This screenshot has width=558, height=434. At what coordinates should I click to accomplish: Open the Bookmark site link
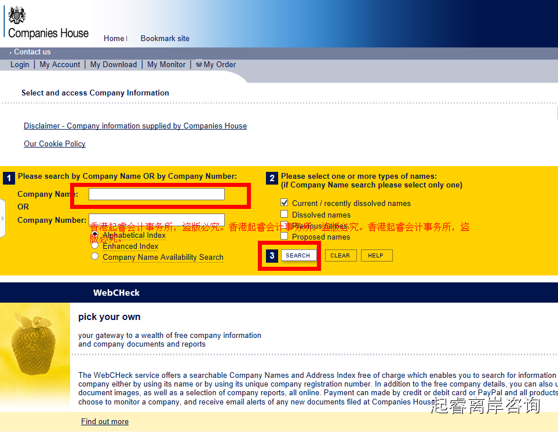pos(165,38)
